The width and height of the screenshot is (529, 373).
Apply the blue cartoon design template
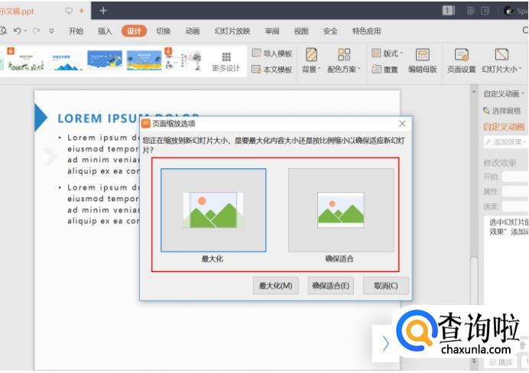[x=105, y=60]
